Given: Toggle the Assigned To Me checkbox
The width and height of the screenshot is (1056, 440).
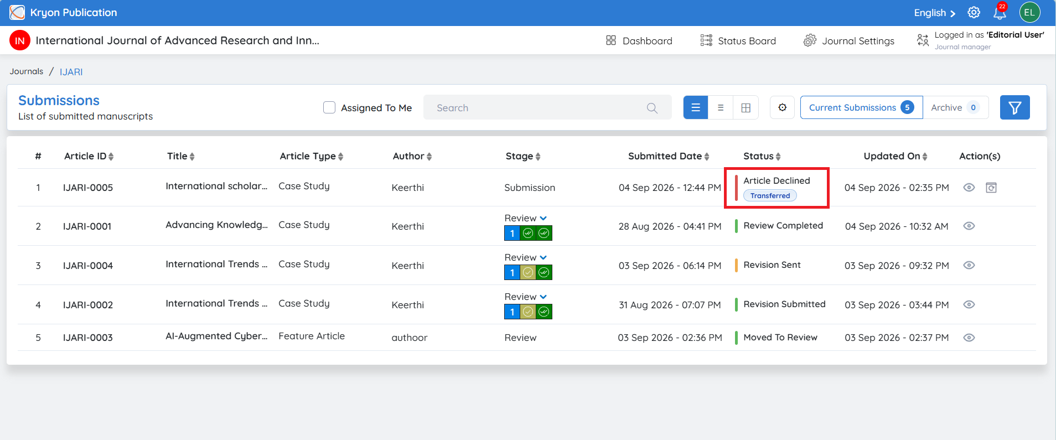Looking at the screenshot, I should [x=329, y=107].
